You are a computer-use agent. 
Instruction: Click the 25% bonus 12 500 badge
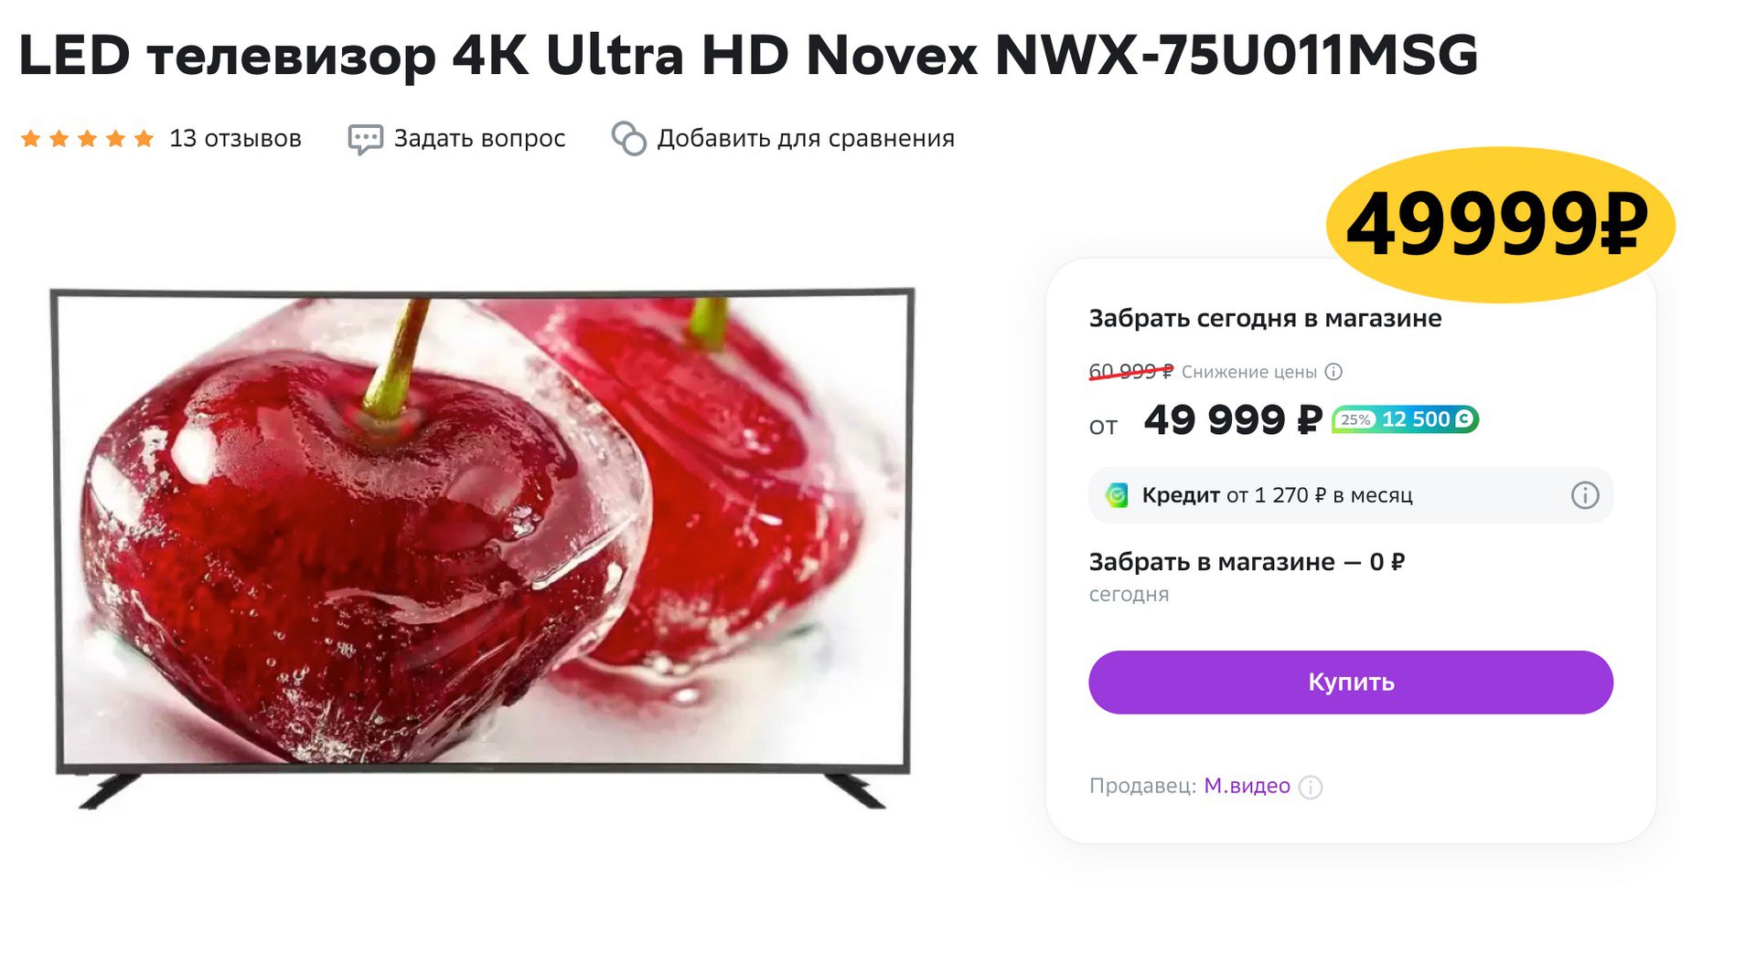[1405, 419]
